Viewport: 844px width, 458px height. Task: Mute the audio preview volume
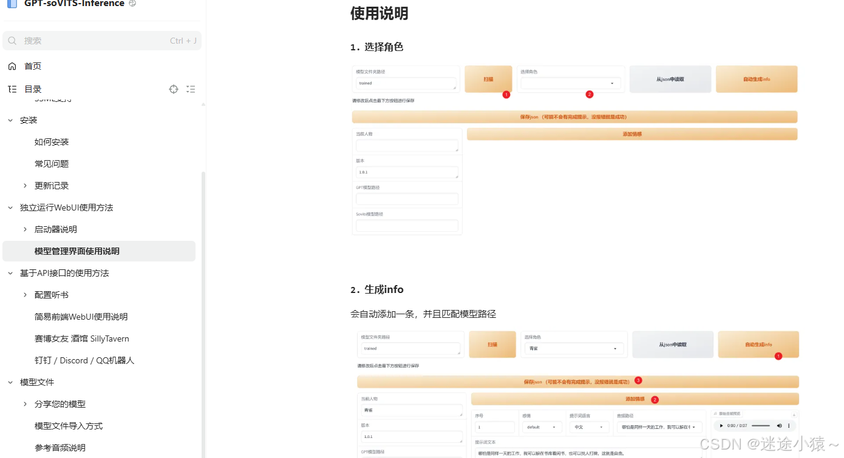click(x=779, y=426)
